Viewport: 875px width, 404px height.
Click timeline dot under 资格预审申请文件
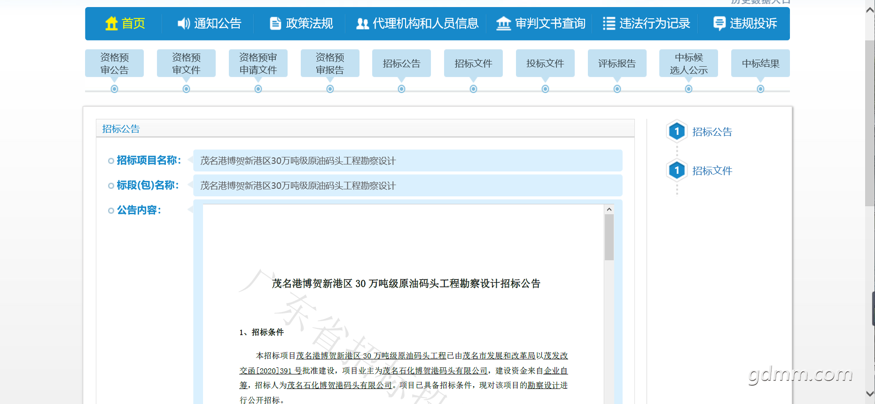pyautogui.click(x=258, y=89)
